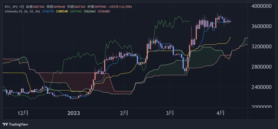Click the 12月 time axis label
Screen dimensions: 278x129
(x=23, y=113)
